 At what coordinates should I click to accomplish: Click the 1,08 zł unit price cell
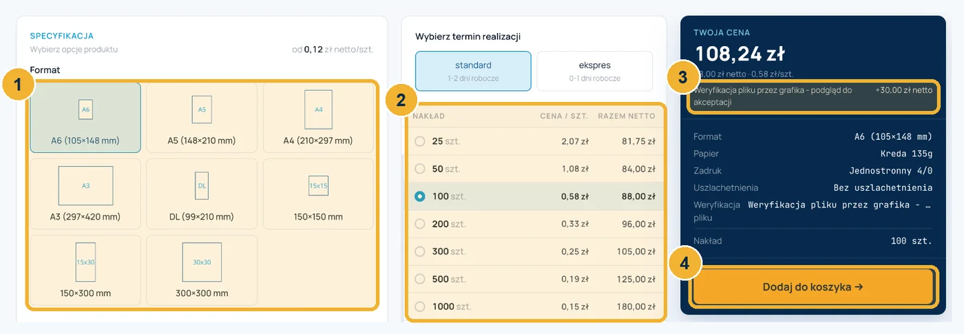pyautogui.click(x=574, y=169)
